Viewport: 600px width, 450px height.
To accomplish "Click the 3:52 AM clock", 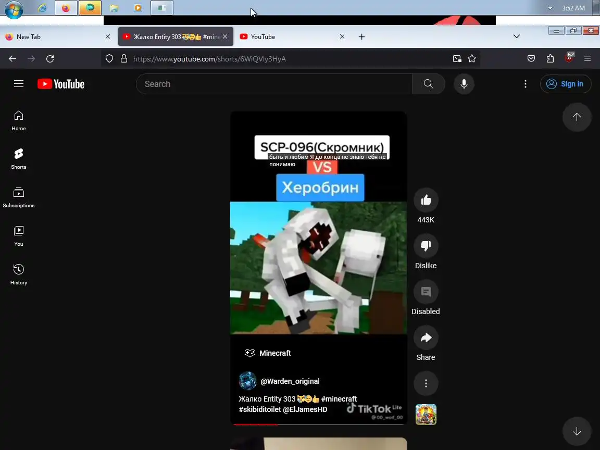I will click(x=573, y=8).
